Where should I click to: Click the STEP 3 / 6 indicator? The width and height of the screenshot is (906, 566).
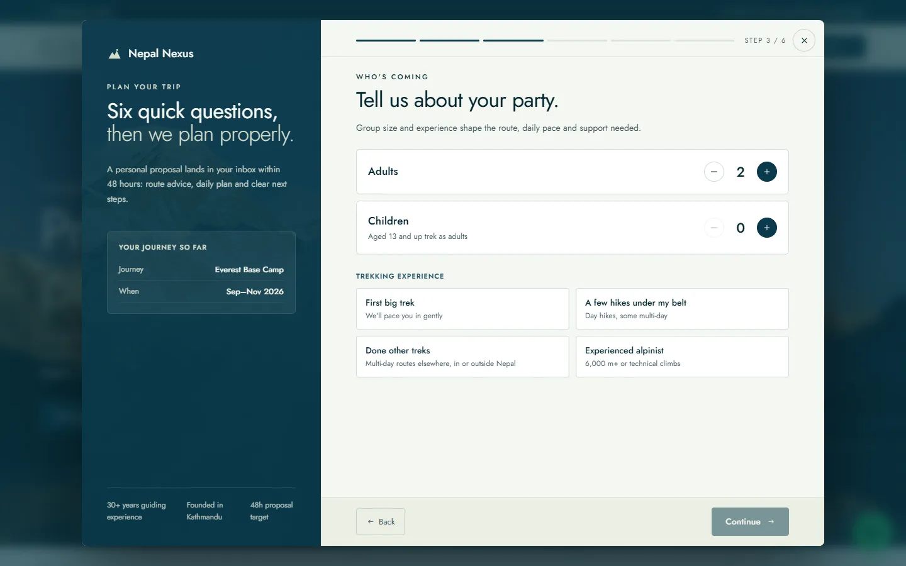coord(765,40)
